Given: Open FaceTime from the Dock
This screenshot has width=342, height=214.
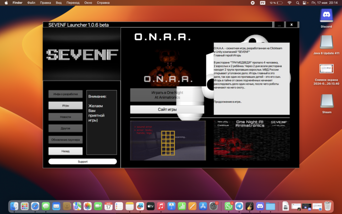Looking at the screenshot, I should pyautogui.click(x=98, y=206).
